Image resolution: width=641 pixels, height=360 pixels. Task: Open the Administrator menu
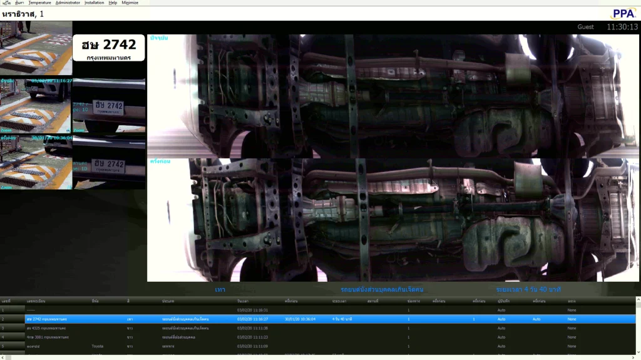[68, 3]
